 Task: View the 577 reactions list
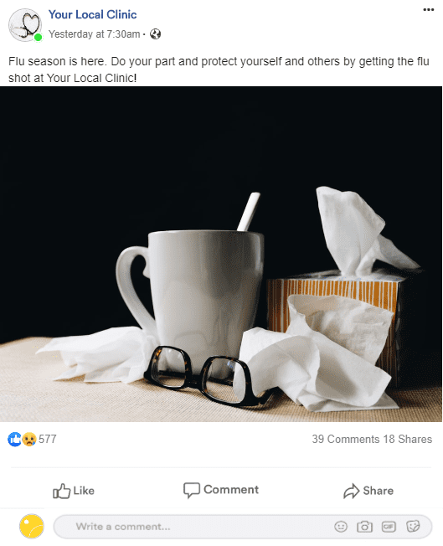pyautogui.click(x=48, y=439)
